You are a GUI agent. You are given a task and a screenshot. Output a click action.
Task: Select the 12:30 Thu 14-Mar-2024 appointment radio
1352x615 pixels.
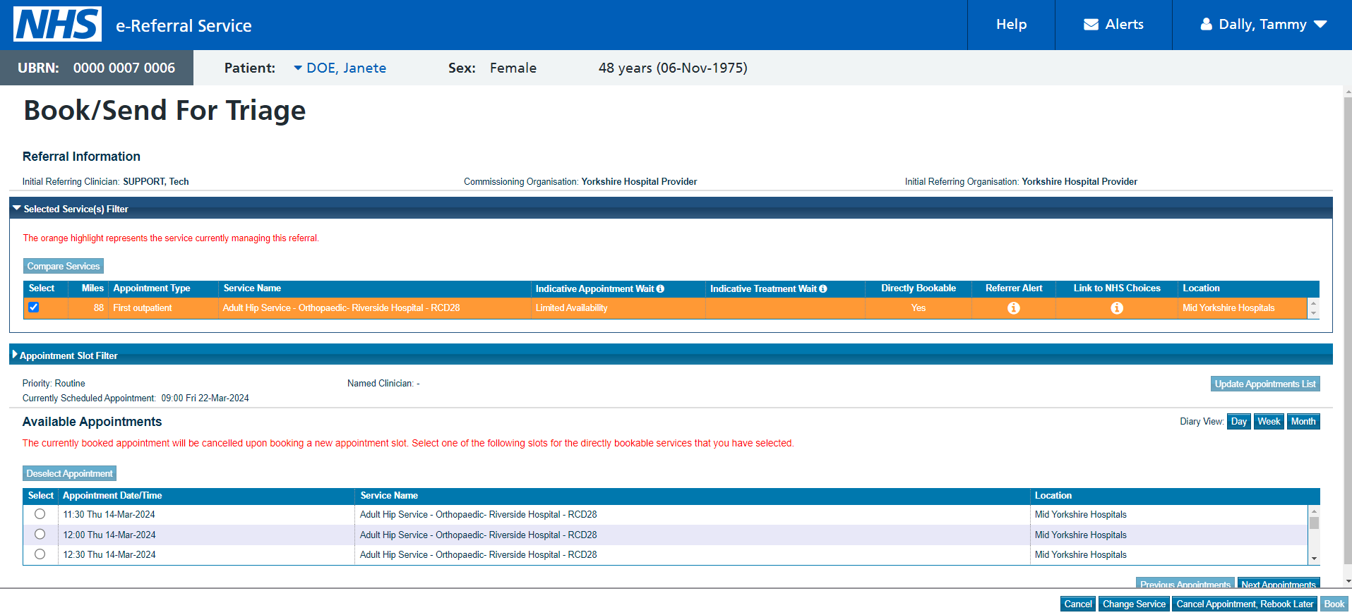point(40,554)
